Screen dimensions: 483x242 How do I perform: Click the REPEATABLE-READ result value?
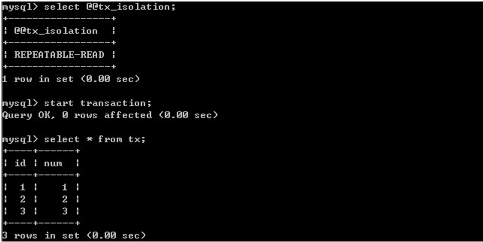(x=59, y=55)
